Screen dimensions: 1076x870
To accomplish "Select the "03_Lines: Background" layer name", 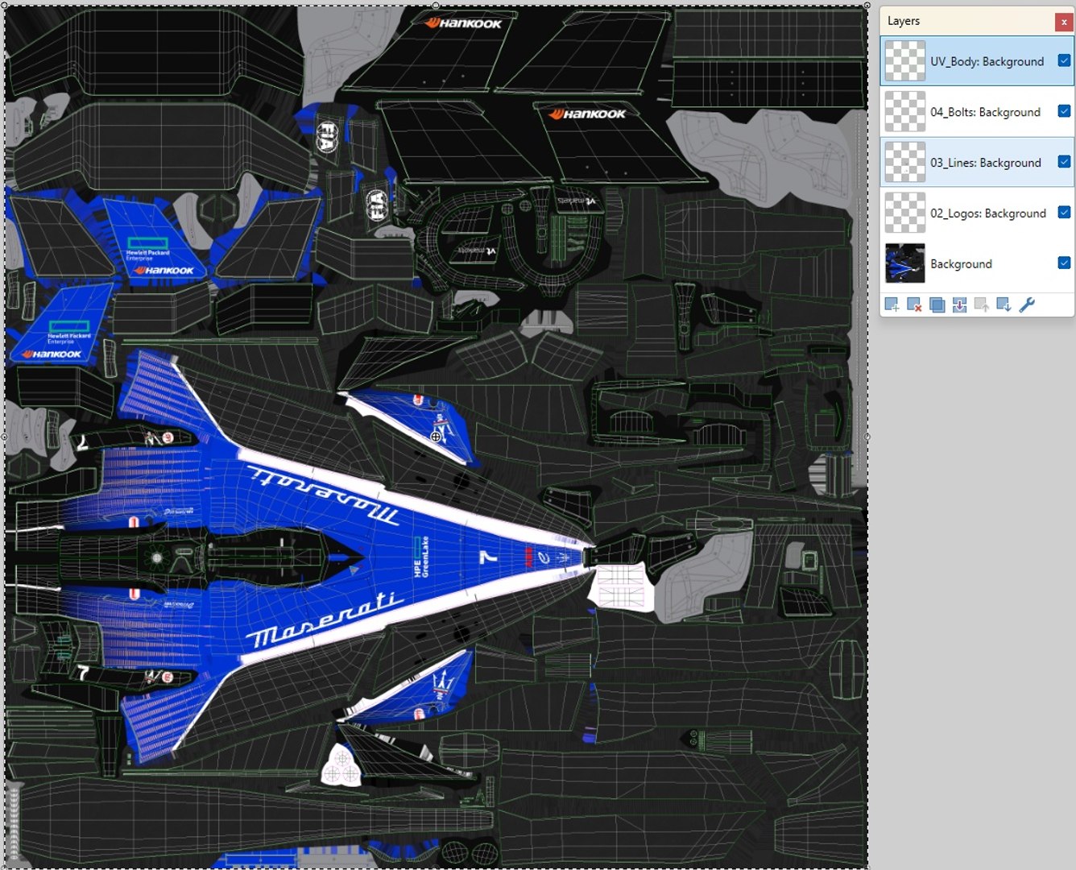I will pyautogui.click(x=986, y=163).
